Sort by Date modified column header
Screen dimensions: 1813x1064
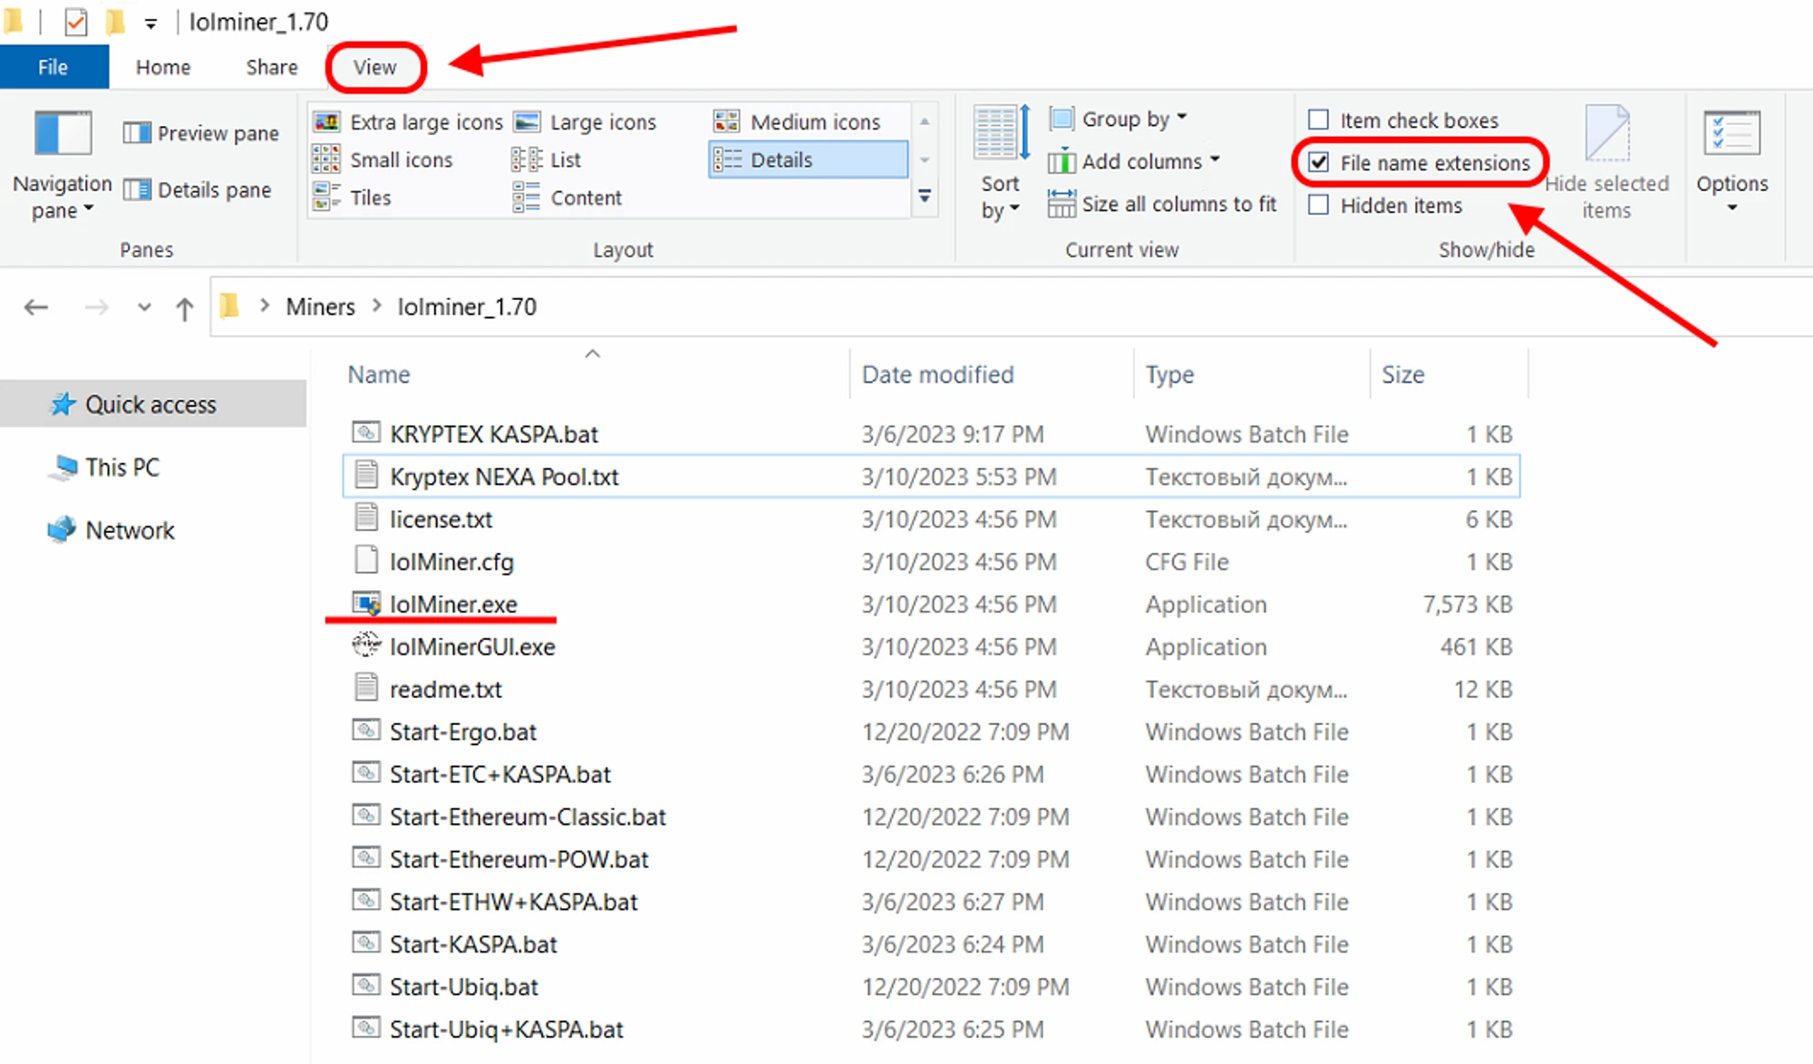tap(937, 374)
